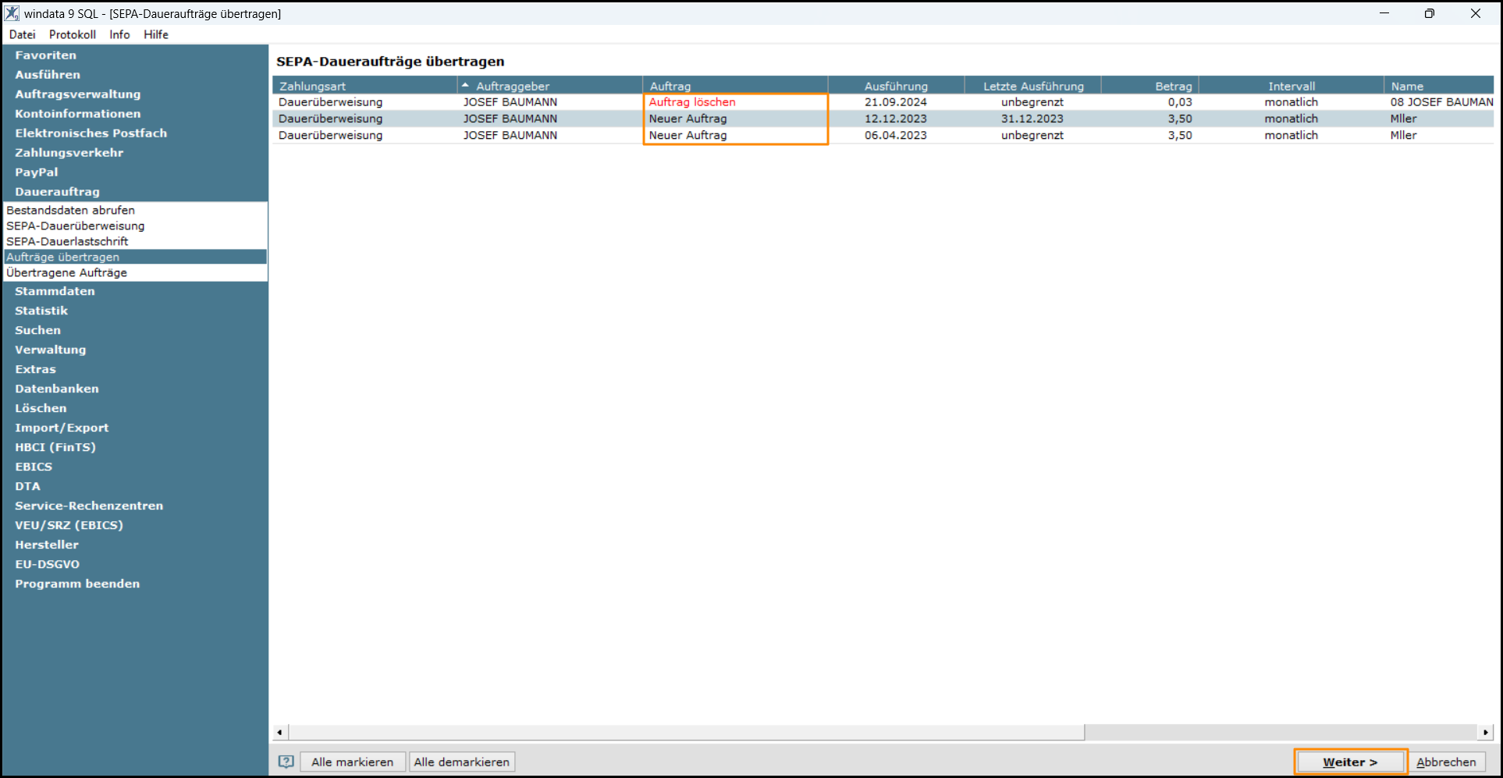Open the help icon beside Alle markieren

point(286,762)
